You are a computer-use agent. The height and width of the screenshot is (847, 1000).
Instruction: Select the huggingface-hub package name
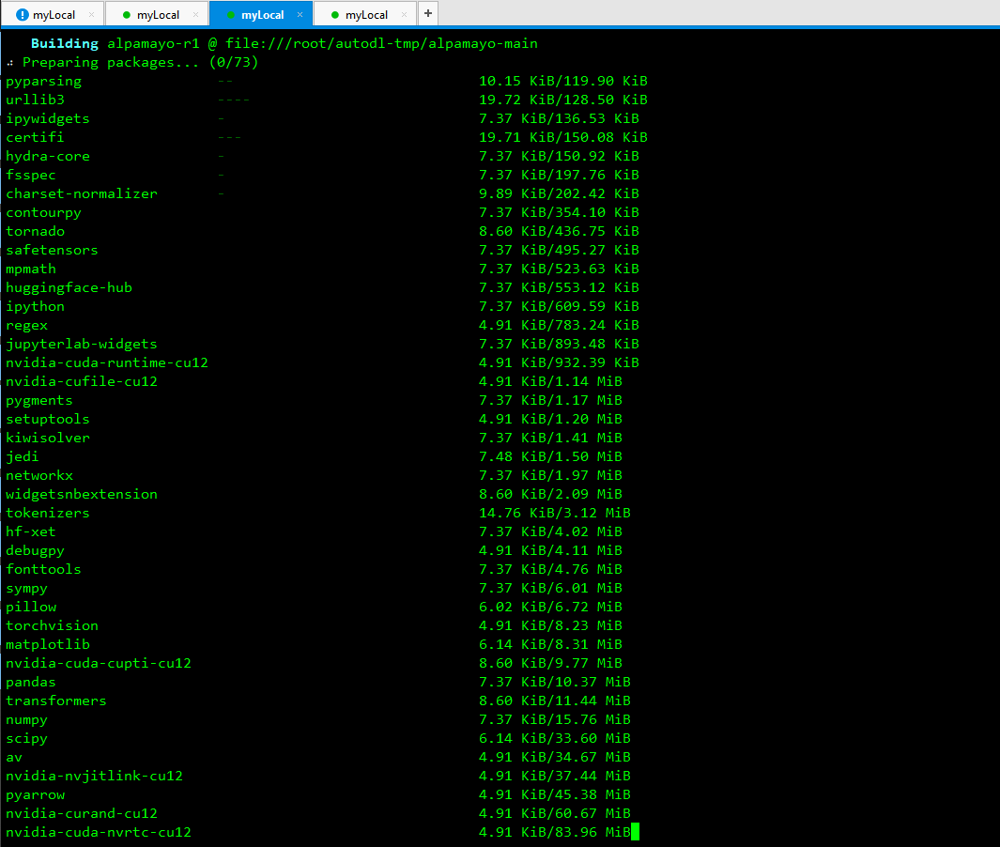click(x=69, y=287)
